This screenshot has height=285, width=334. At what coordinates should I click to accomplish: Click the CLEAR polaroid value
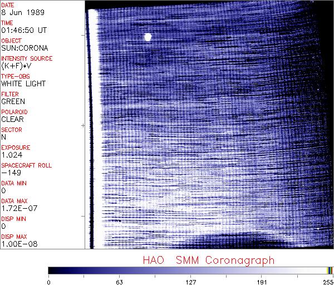click(x=13, y=119)
